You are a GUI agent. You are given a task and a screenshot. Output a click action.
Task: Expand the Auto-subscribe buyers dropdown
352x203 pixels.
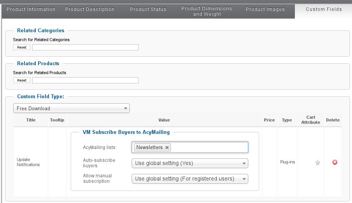190,163
